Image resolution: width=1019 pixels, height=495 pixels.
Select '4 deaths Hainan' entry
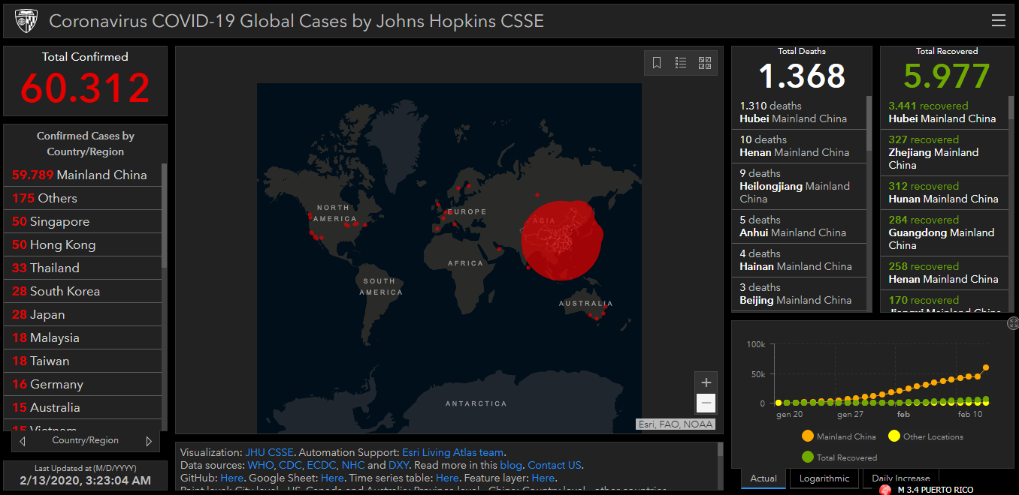[800, 260]
